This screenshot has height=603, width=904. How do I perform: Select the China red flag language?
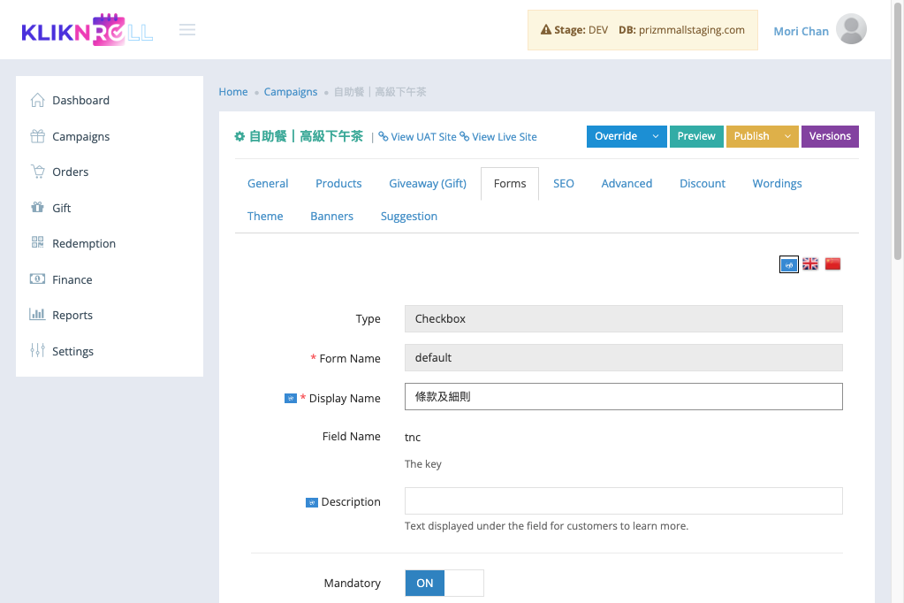tap(832, 263)
